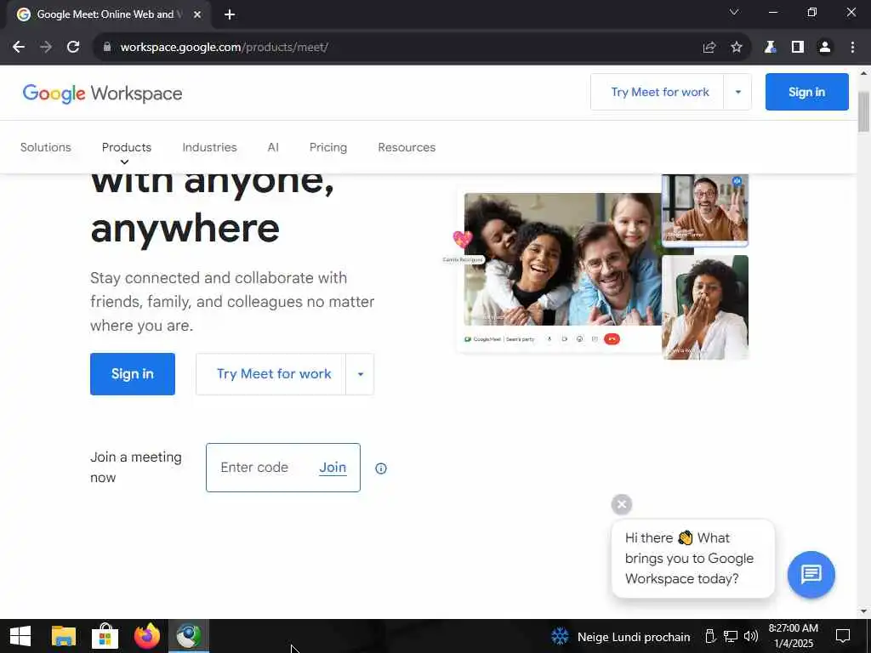The height and width of the screenshot is (653, 871).
Task: Click the red end call icon in illustration
Action: point(612,338)
